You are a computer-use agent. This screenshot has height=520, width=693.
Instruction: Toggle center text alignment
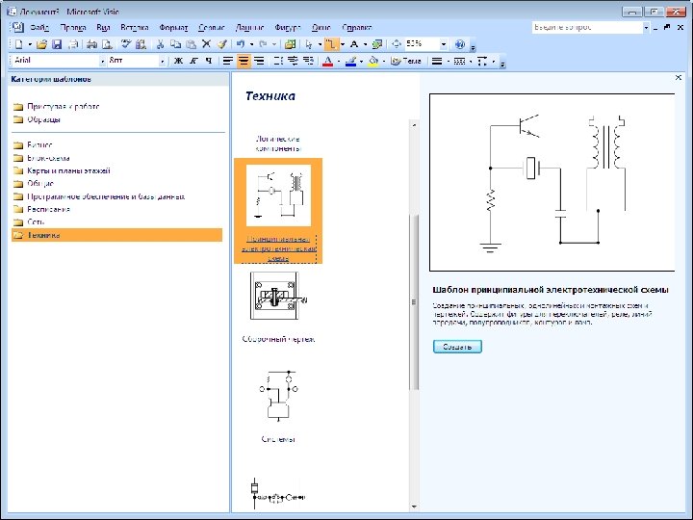tap(243, 61)
